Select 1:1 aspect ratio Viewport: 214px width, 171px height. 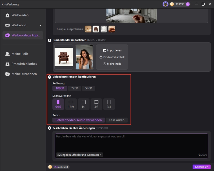83,104
